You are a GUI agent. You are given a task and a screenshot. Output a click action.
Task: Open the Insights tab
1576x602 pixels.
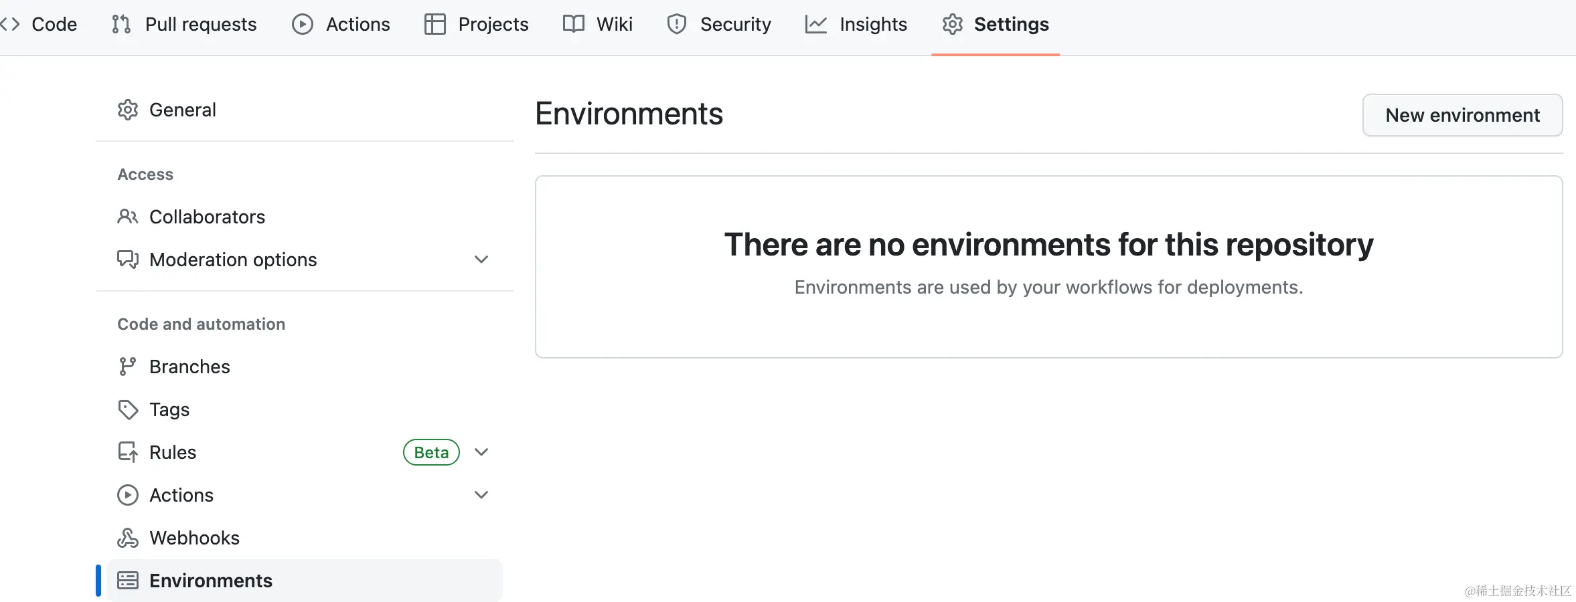click(856, 24)
